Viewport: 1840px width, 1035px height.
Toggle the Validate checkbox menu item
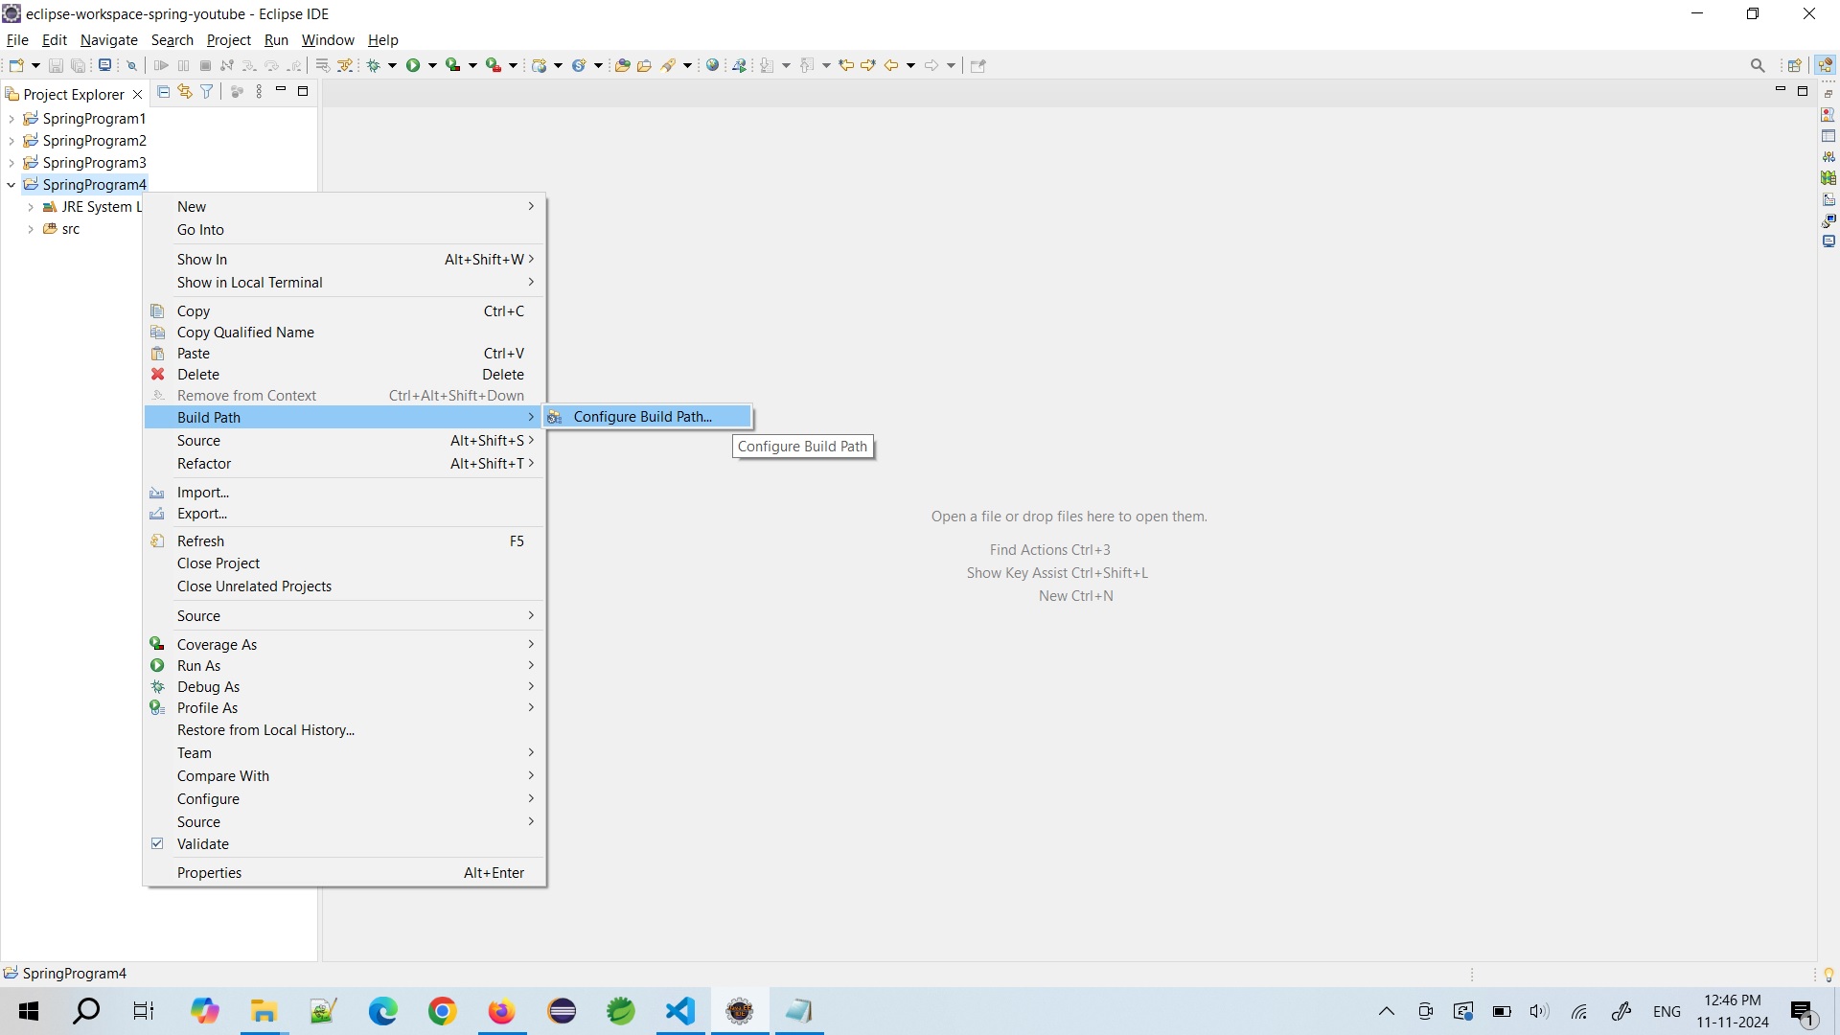(x=345, y=844)
